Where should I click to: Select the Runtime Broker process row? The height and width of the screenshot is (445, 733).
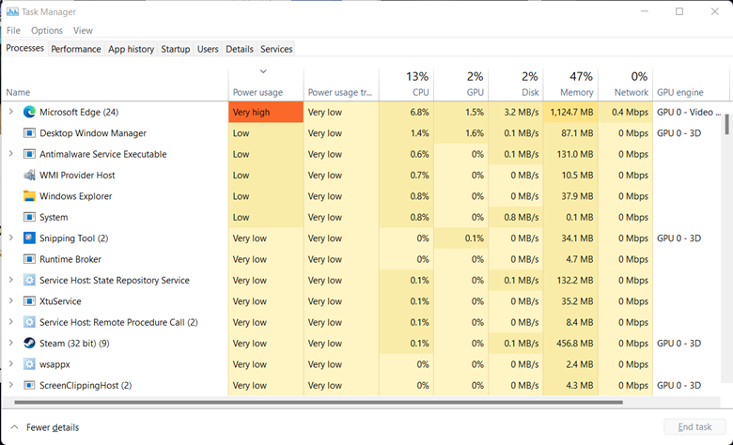tap(70, 259)
